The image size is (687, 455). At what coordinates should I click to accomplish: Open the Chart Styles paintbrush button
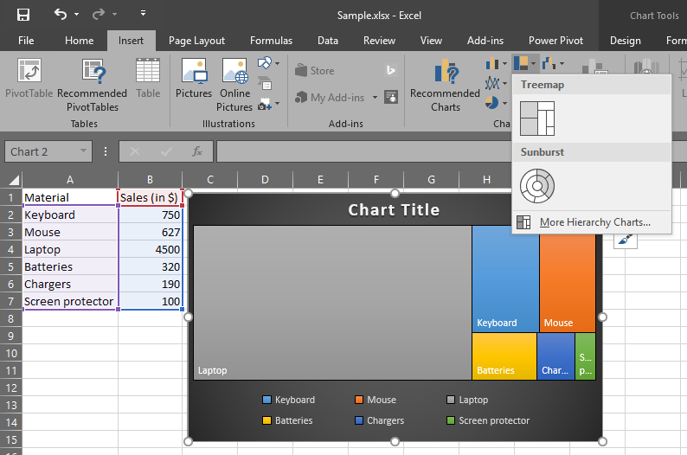point(626,240)
